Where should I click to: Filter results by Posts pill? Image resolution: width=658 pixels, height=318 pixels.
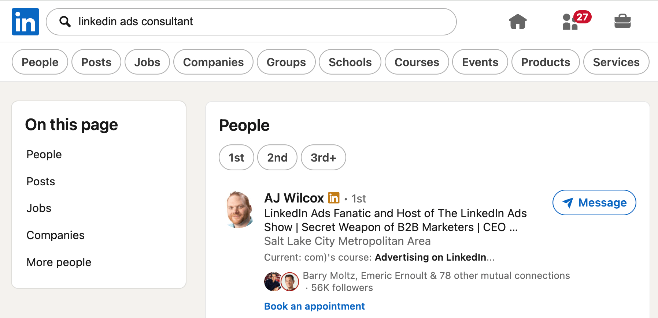[96, 62]
